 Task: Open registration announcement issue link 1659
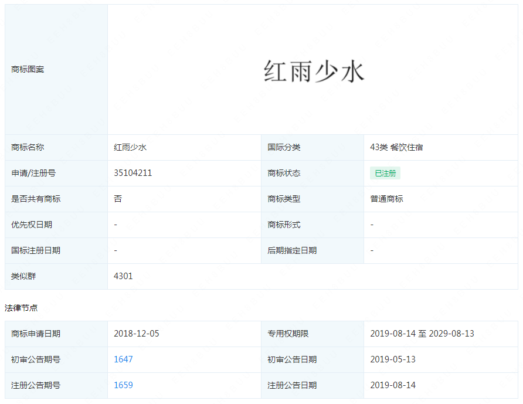(123, 385)
